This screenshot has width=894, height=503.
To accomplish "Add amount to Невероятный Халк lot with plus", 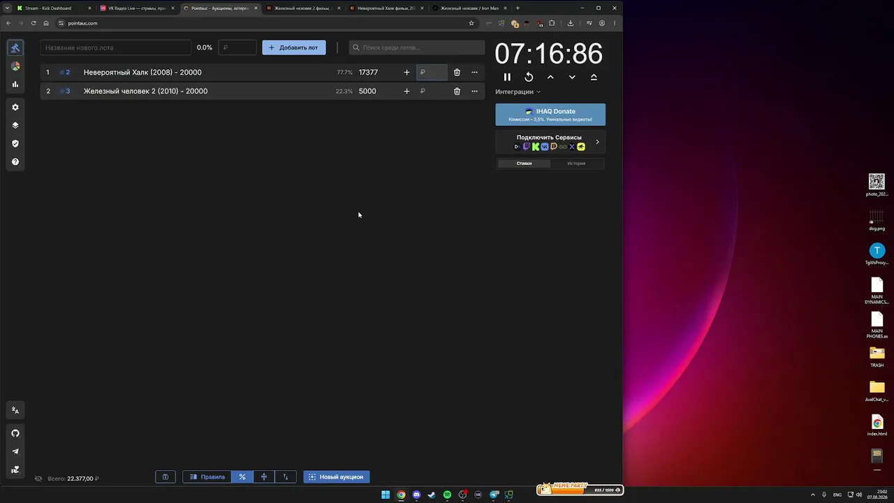I will click(x=406, y=72).
